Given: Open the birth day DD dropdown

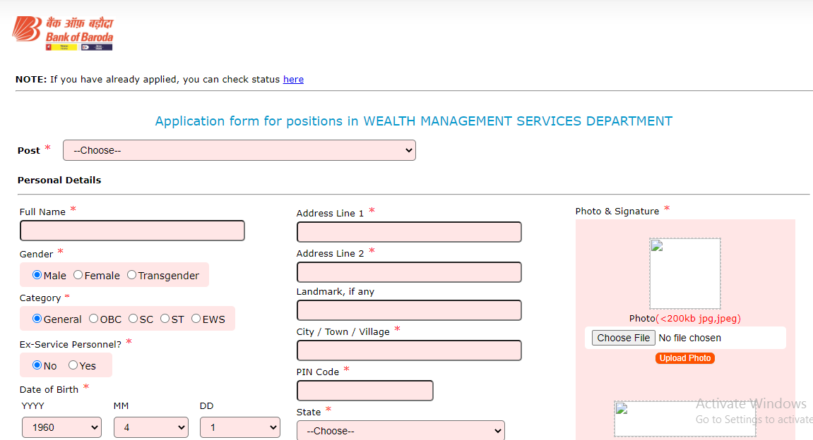Looking at the screenshot, I should coord(239,427).
